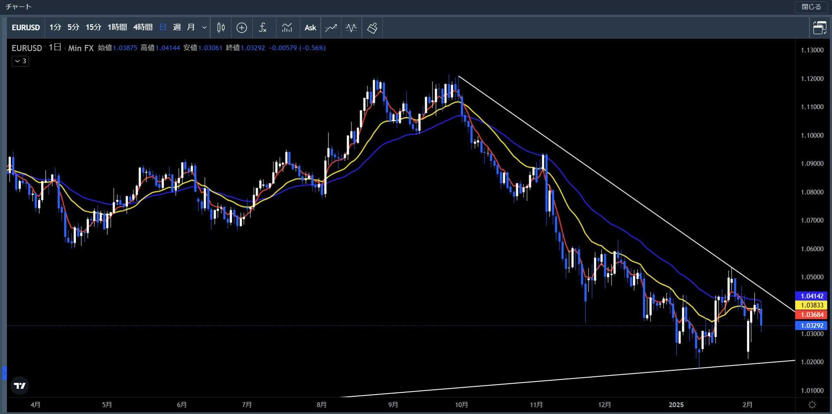
Task: Switch to the 4時間 timeframe
Action: point(143,27)
